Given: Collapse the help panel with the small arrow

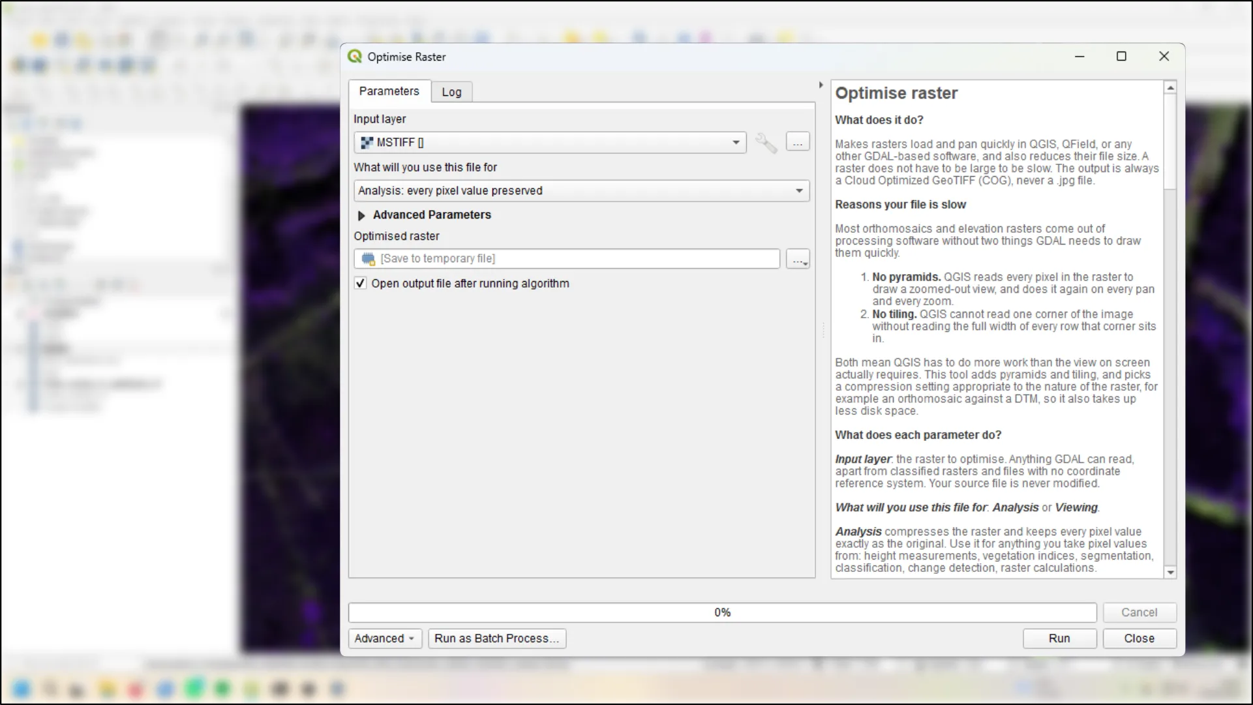Looking at the screenshot, I should pyautogui.click(x=821, y=85).
